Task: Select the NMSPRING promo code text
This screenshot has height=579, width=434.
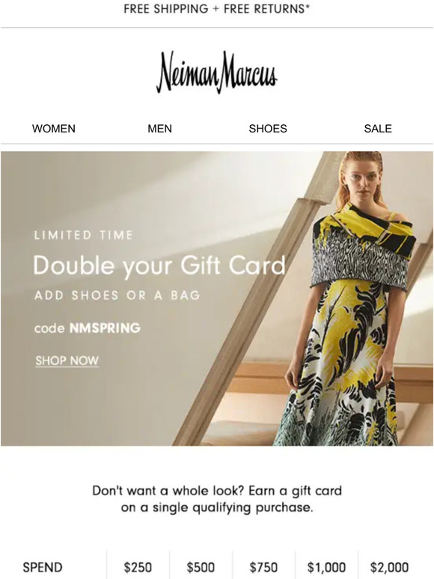Action: [x=105, y=328]
